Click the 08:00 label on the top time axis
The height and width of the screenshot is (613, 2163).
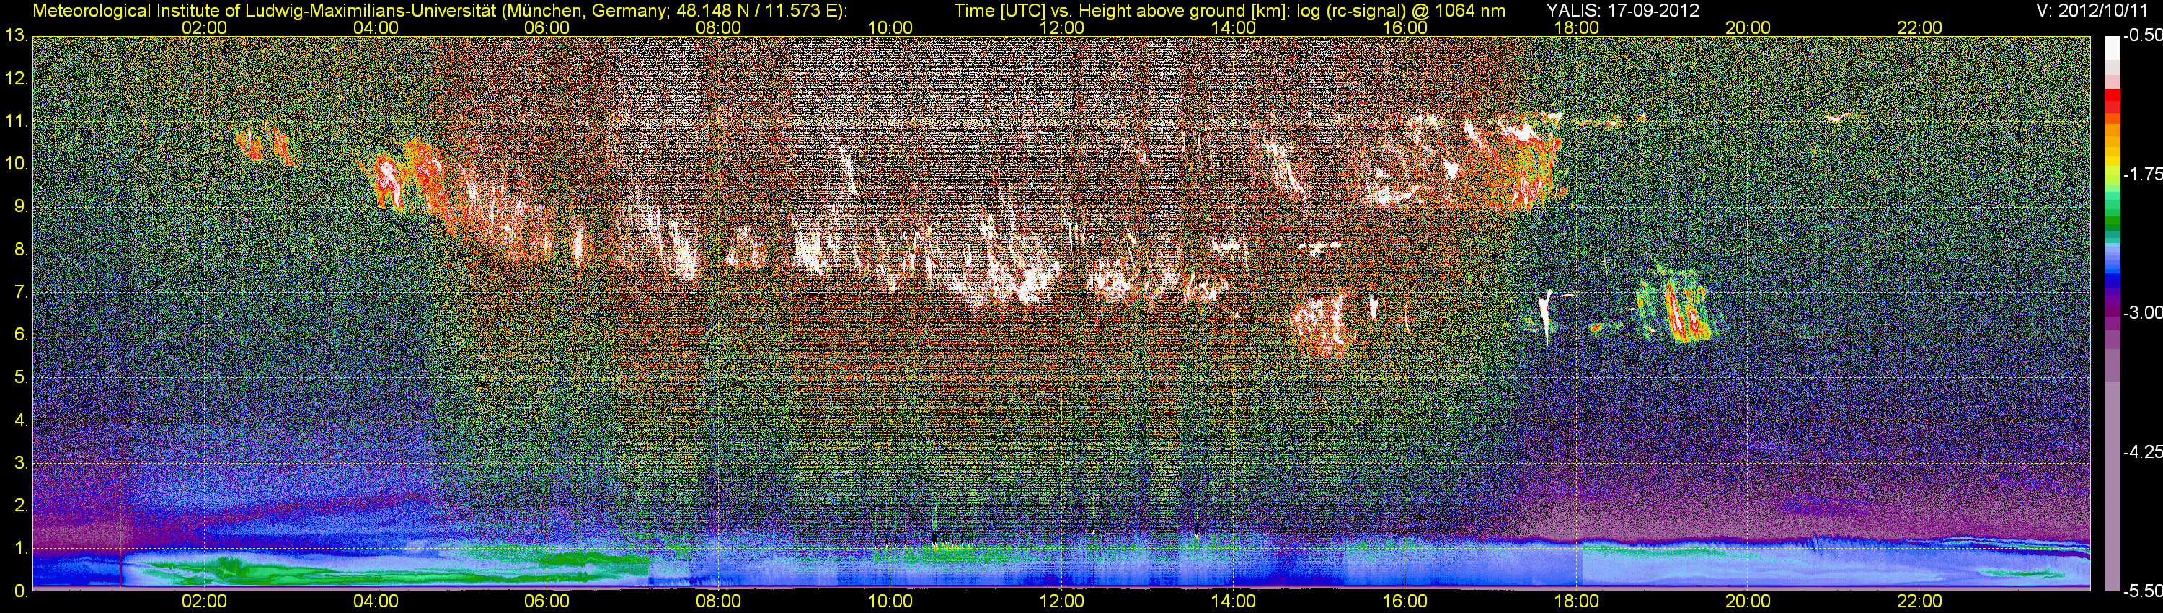click(x=719, y=27)
